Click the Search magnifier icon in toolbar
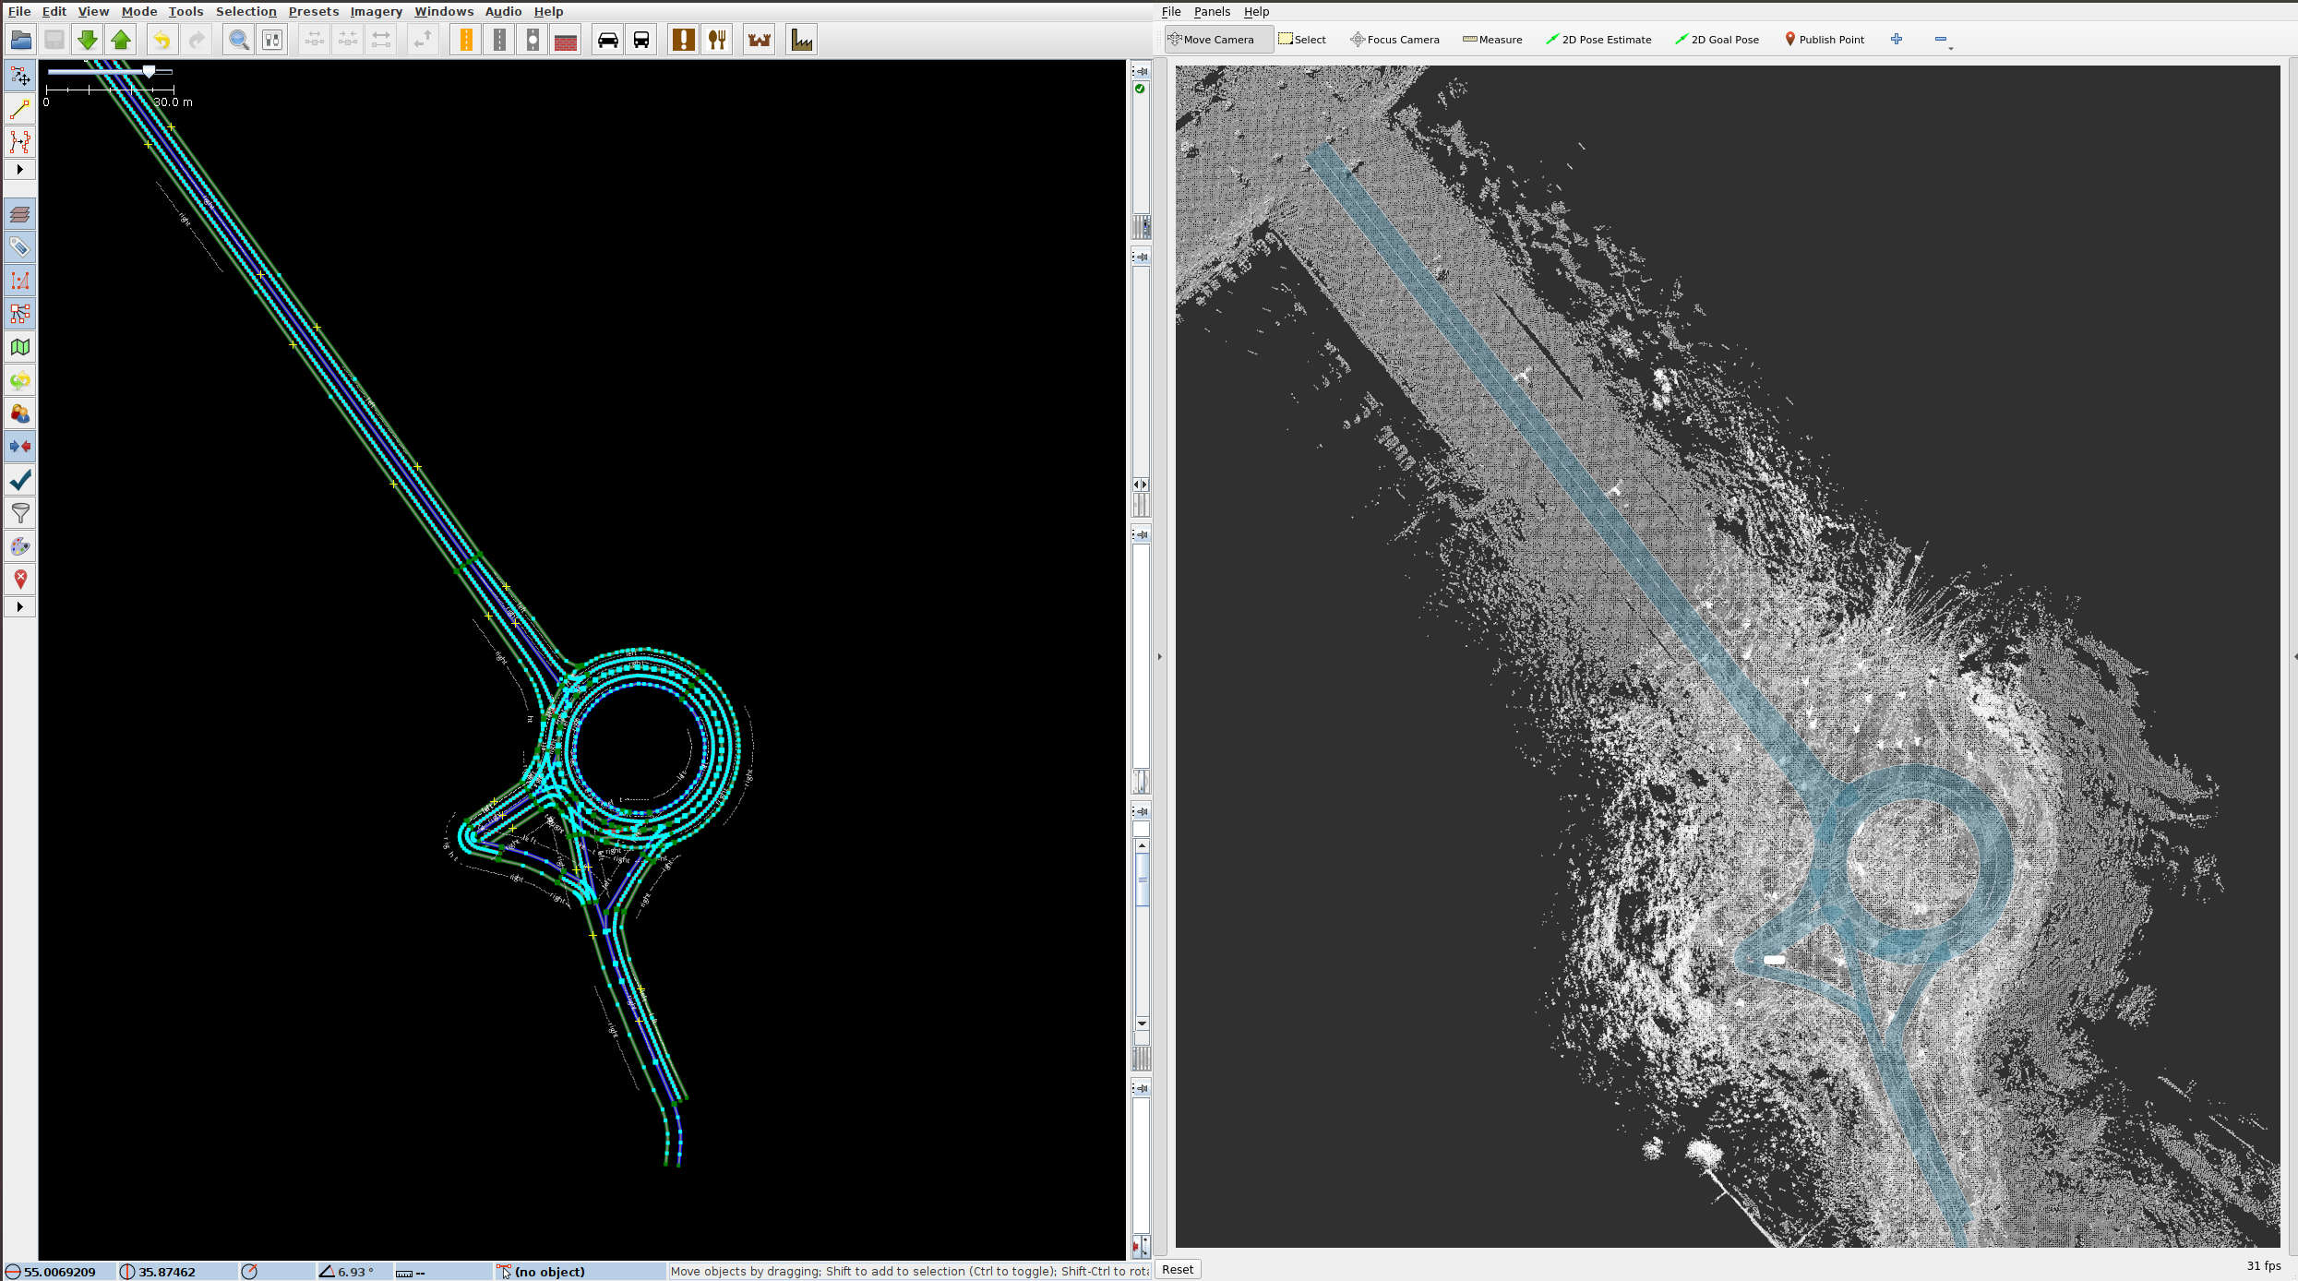This screenshot has height=1281, width=2298. coord(239,40)
